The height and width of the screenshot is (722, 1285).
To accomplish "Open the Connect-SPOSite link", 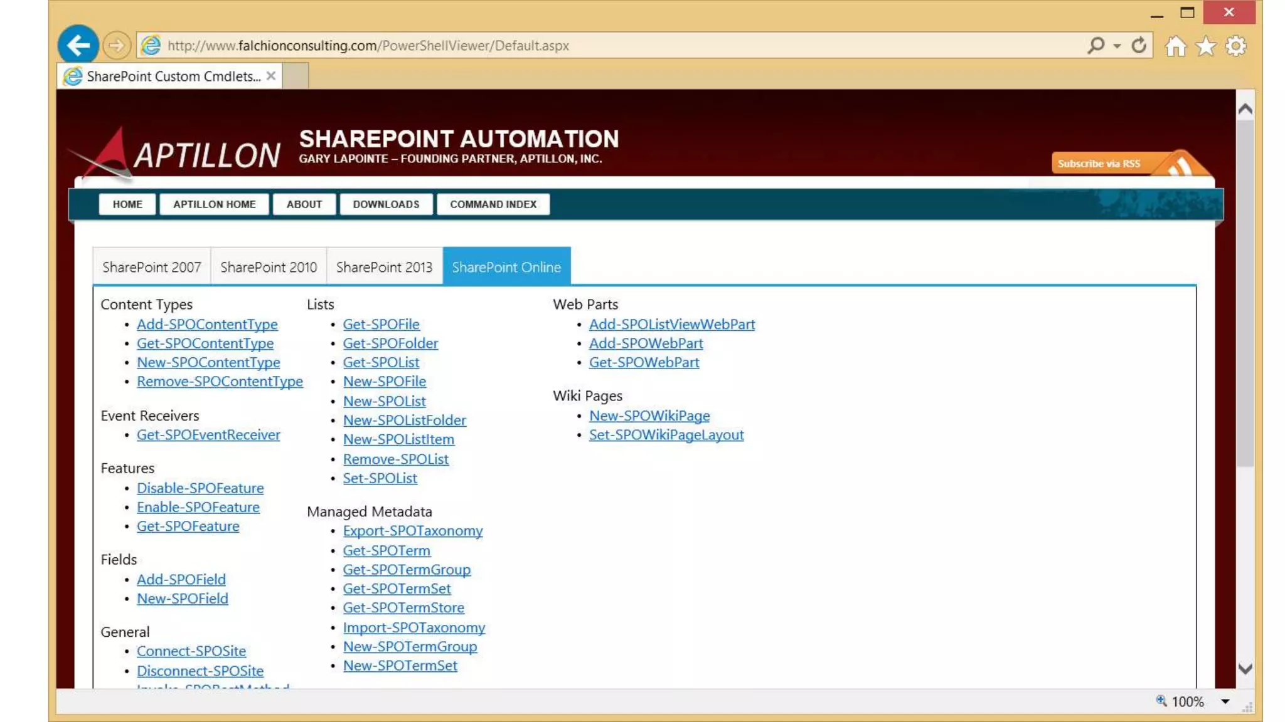I will coord(191,651).
